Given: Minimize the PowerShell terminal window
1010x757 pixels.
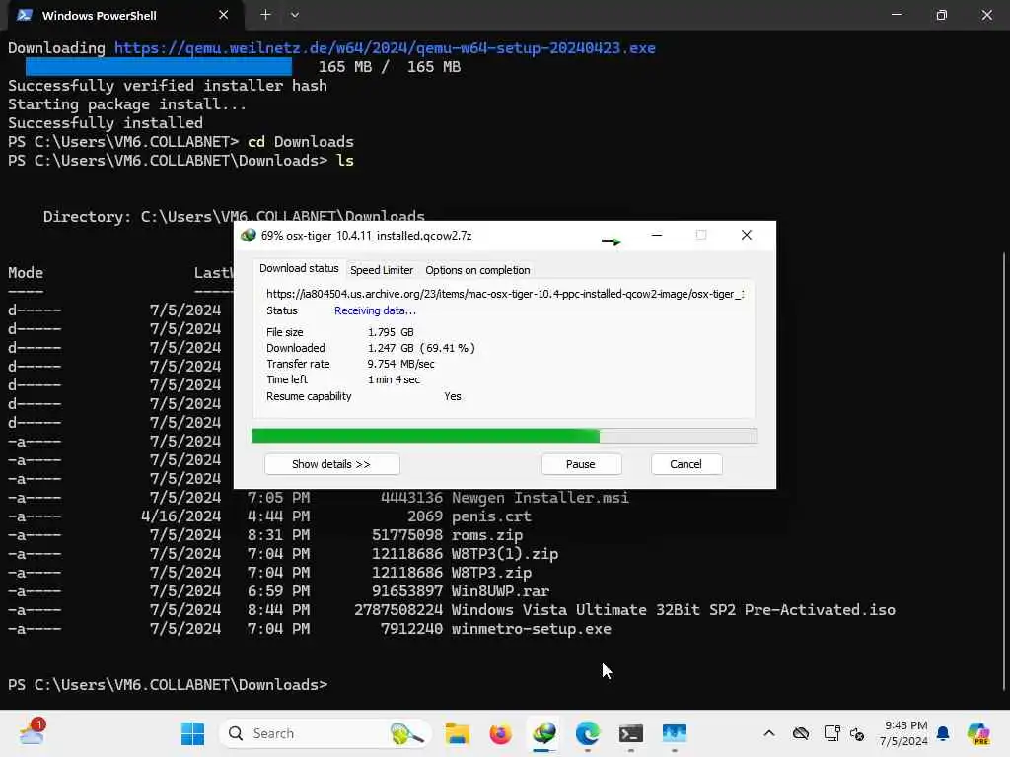Looking at the screenshot, I should tap(896, 15).
